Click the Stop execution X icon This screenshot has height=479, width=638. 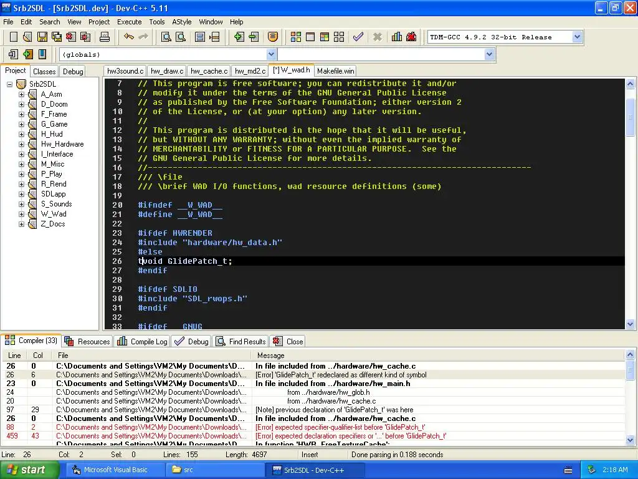tap(377, 37)
